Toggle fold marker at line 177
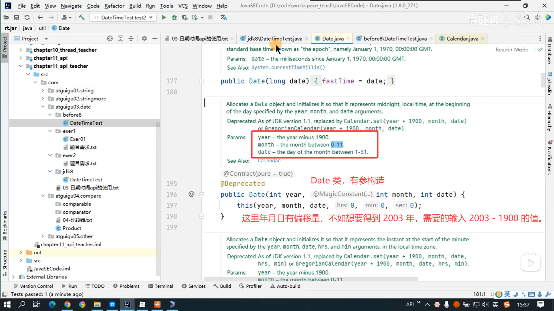This screenshot has height=311, width=554. pyautogui.click(x=202, y=81)
